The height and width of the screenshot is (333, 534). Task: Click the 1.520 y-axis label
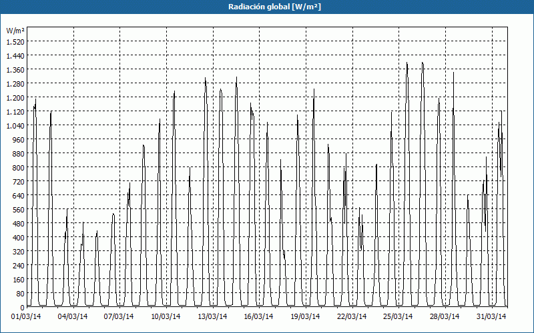[15, 41]
